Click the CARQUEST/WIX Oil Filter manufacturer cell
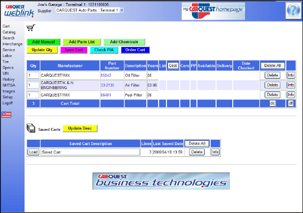 (70, 75)
